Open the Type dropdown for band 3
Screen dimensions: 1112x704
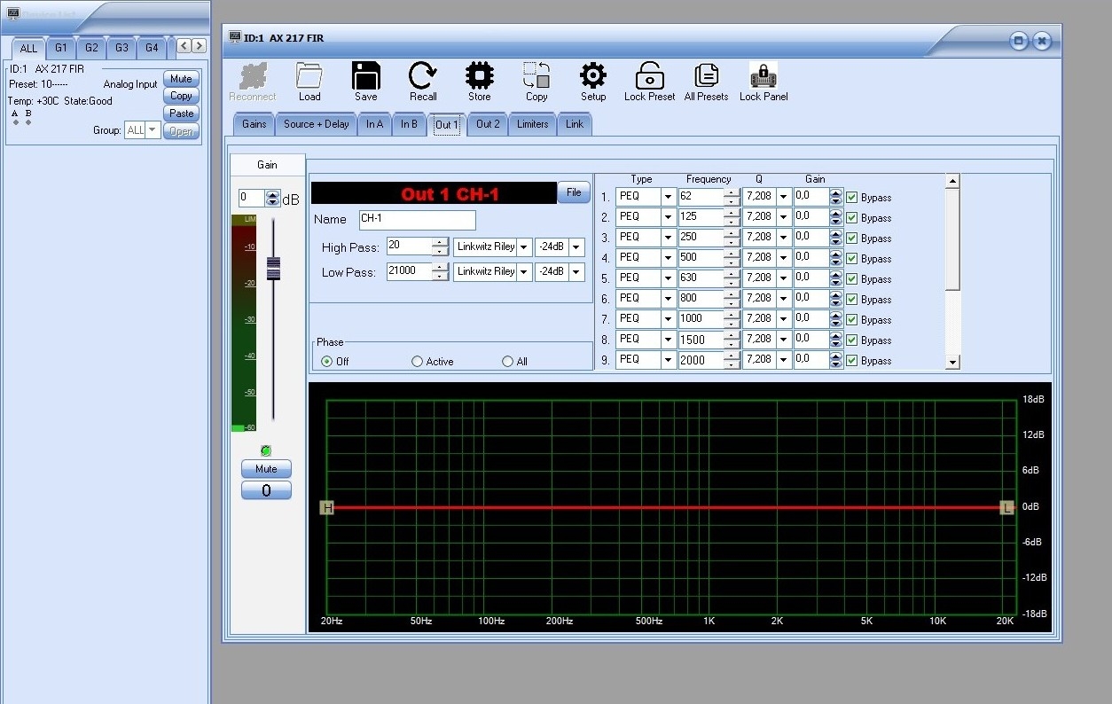669,238
